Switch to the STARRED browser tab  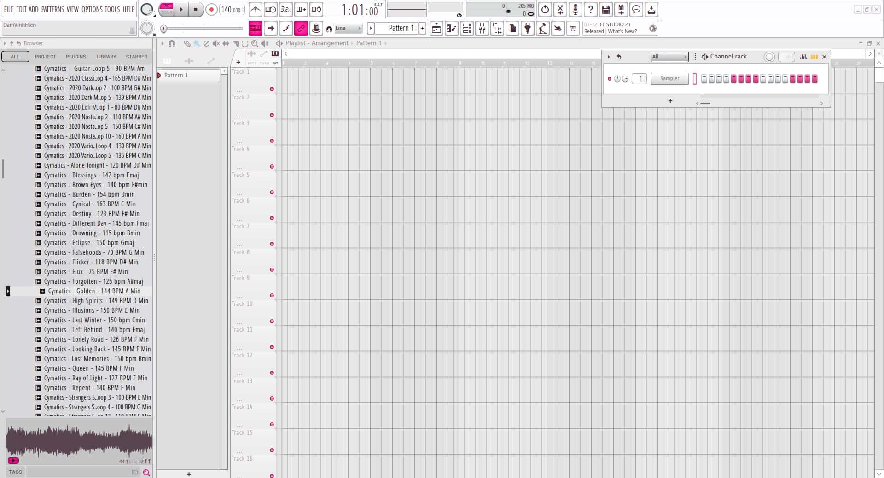[137, 57]
